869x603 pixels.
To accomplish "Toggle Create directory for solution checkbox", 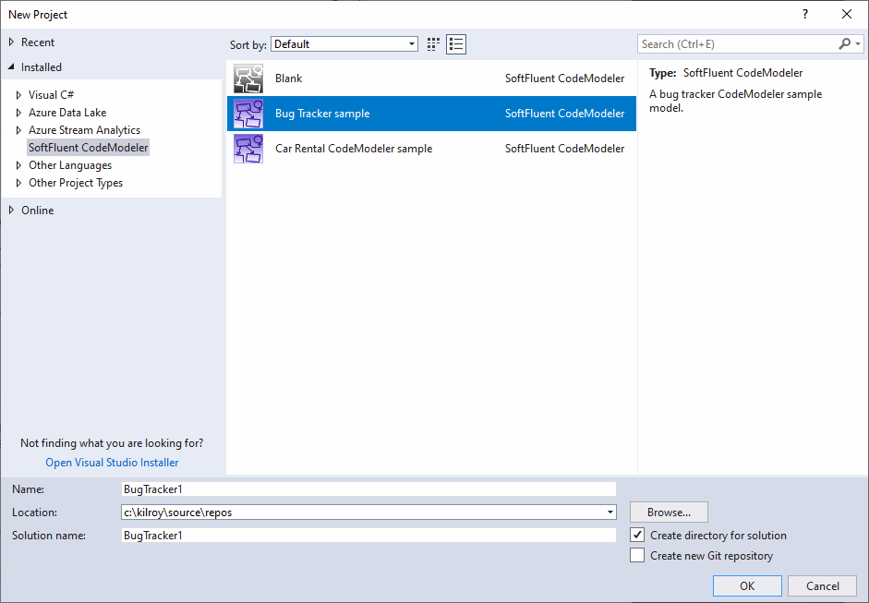I will click(x=637, y=536).
